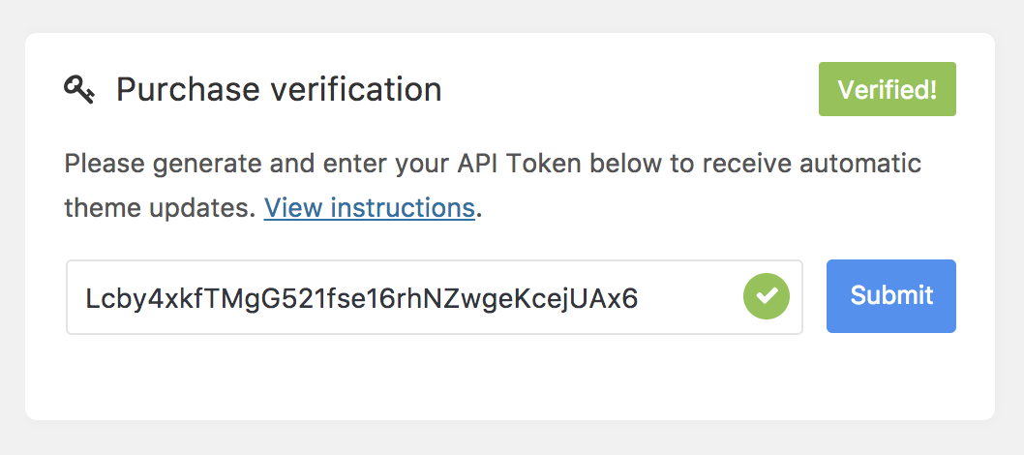Click the empty space between token and checkmark
This screenshot has width=1024, height=455.
689,297
